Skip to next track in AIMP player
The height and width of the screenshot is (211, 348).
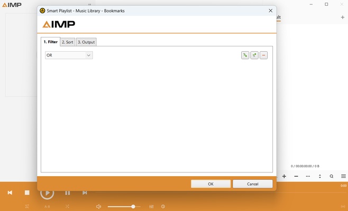click(85, 193)
